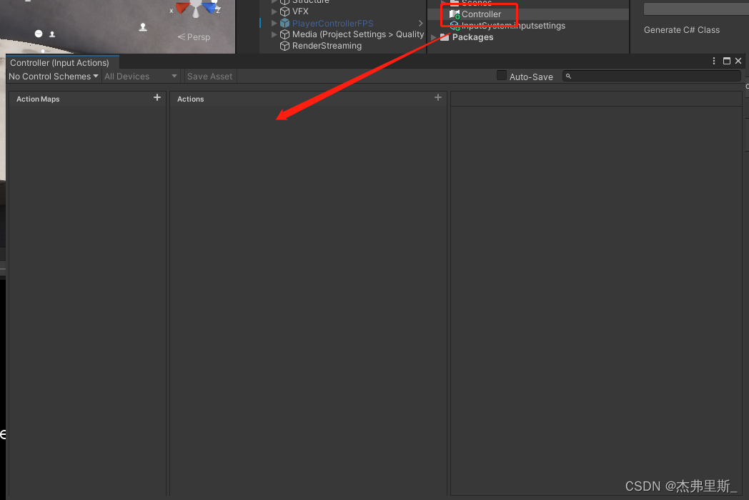Switch to the Controller (Input Actions) tab
This screenshot has height=500, width=749.
pos(61,62)
